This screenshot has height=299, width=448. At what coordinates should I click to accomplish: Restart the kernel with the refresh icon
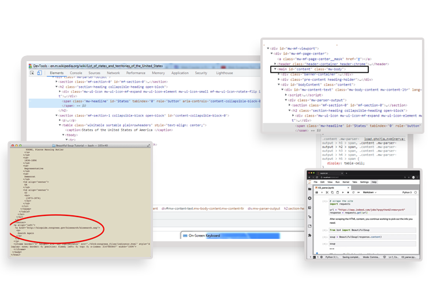[x=353, y=192]
